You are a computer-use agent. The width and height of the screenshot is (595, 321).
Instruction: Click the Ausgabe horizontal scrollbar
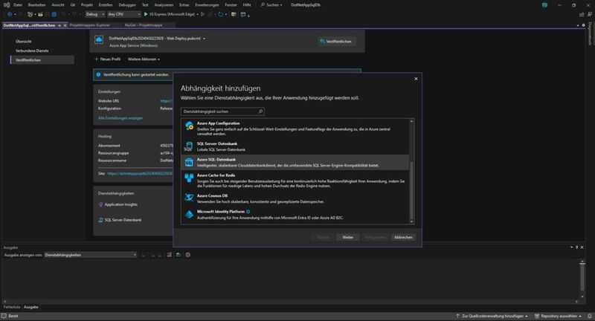290,302
